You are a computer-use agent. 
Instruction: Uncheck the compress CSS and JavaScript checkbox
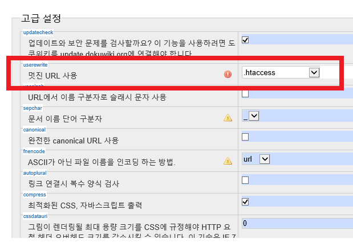tap(245, 201)
